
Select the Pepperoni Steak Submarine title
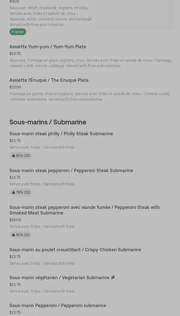pos(71,170)
